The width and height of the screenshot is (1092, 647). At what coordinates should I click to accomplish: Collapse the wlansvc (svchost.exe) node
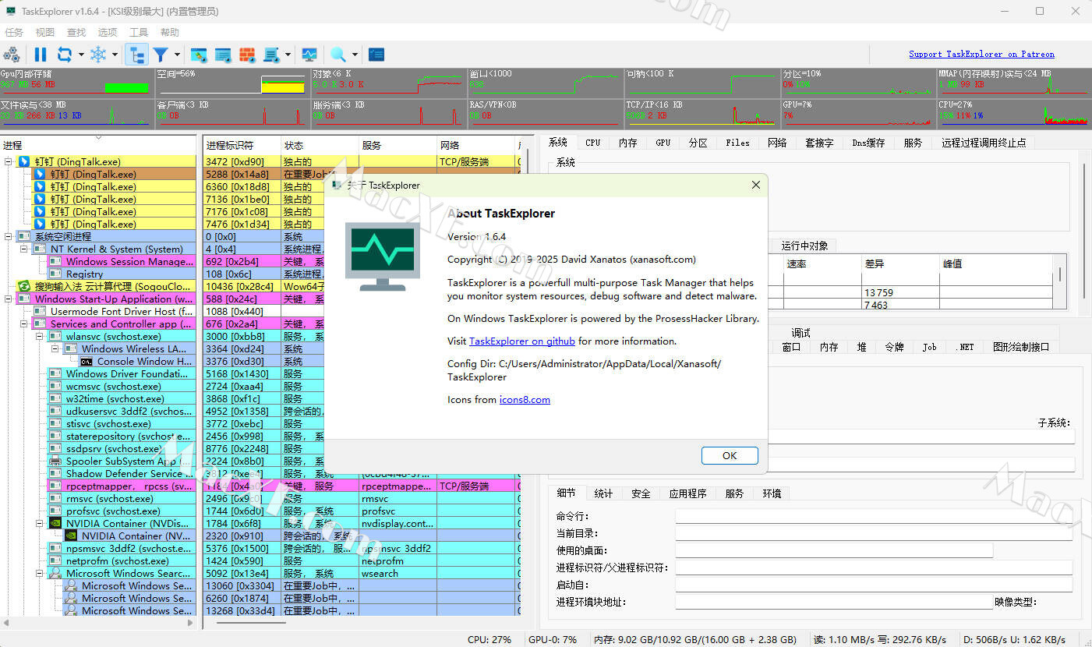(40, 337)
